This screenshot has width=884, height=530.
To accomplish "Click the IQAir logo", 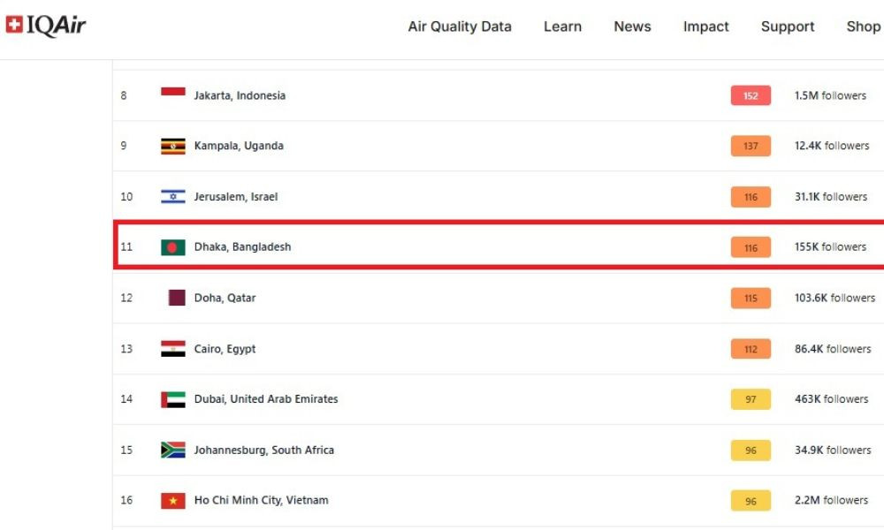I will coord(46,26).
